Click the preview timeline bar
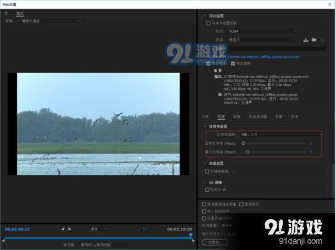Viewport: 335px width, 250px height. 98,238
